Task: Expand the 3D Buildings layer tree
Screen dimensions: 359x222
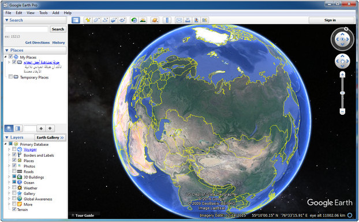Action: click(x=9, y=177)
